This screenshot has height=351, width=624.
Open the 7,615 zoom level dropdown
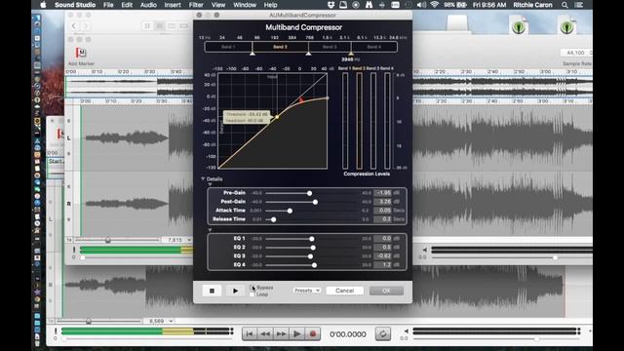[x=177, y=240]
